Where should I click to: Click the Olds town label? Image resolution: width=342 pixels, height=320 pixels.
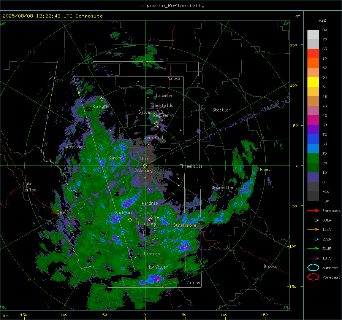pyautogui.click(x=145, y=159)
